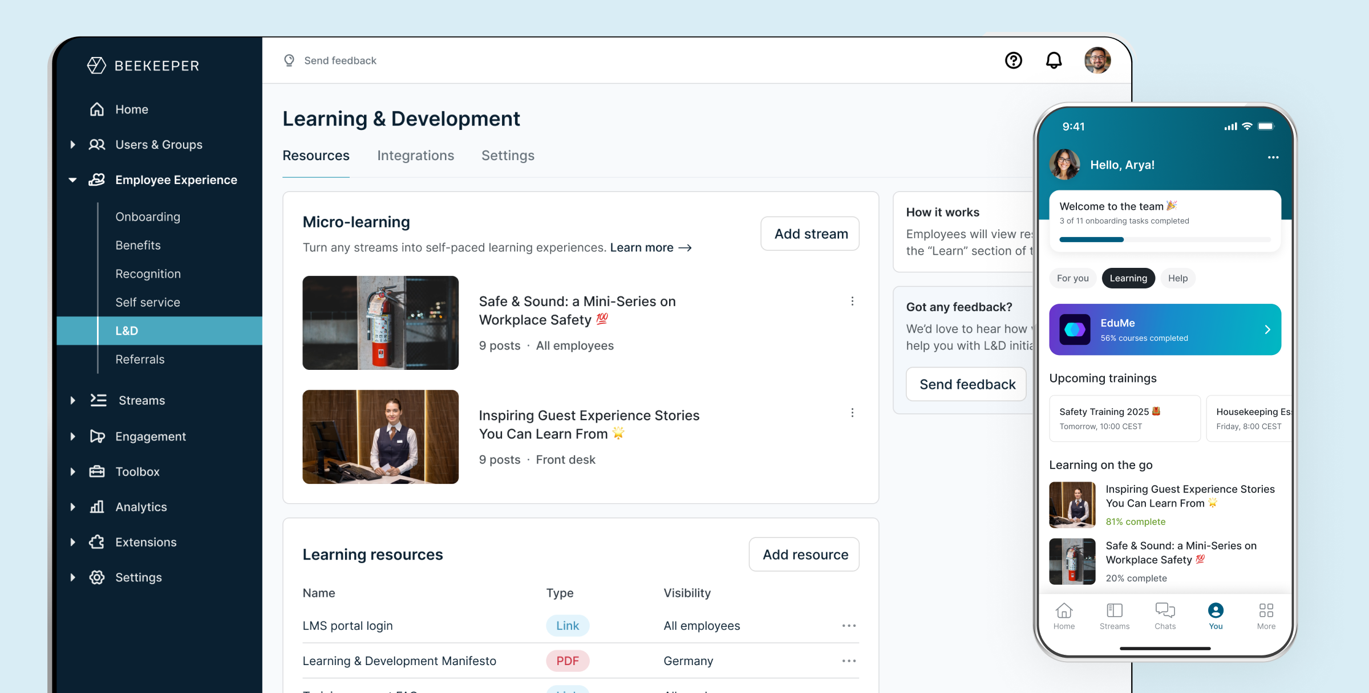
Task: Switch to the Integrations tab
Action: click(415, 156)
